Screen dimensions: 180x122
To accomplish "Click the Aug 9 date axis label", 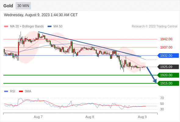I will [x=142, y=117].
